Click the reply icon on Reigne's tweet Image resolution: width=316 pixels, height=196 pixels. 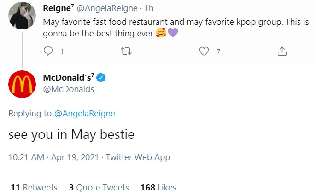click(48, 52)
